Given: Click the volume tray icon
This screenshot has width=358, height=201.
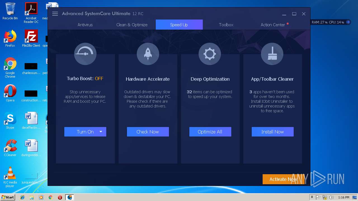Looking at the screenshot, I should point(331,197).
